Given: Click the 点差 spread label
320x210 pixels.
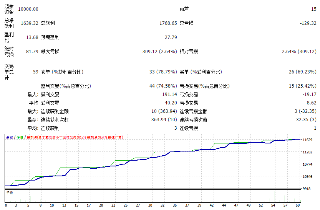Looking at the screenshot, I should tap(184, 9).
